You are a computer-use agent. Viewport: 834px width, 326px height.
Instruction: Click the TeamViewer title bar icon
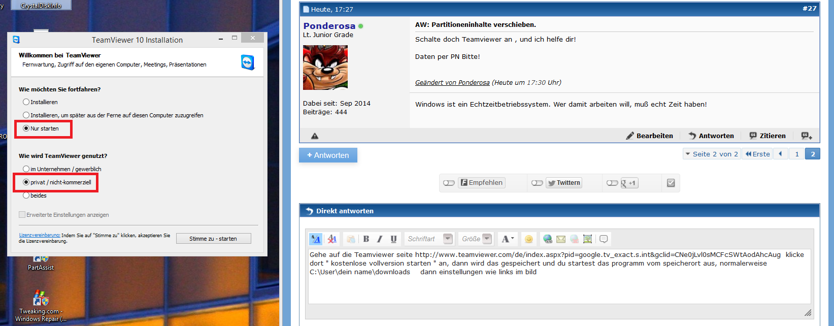click(16, 40)
